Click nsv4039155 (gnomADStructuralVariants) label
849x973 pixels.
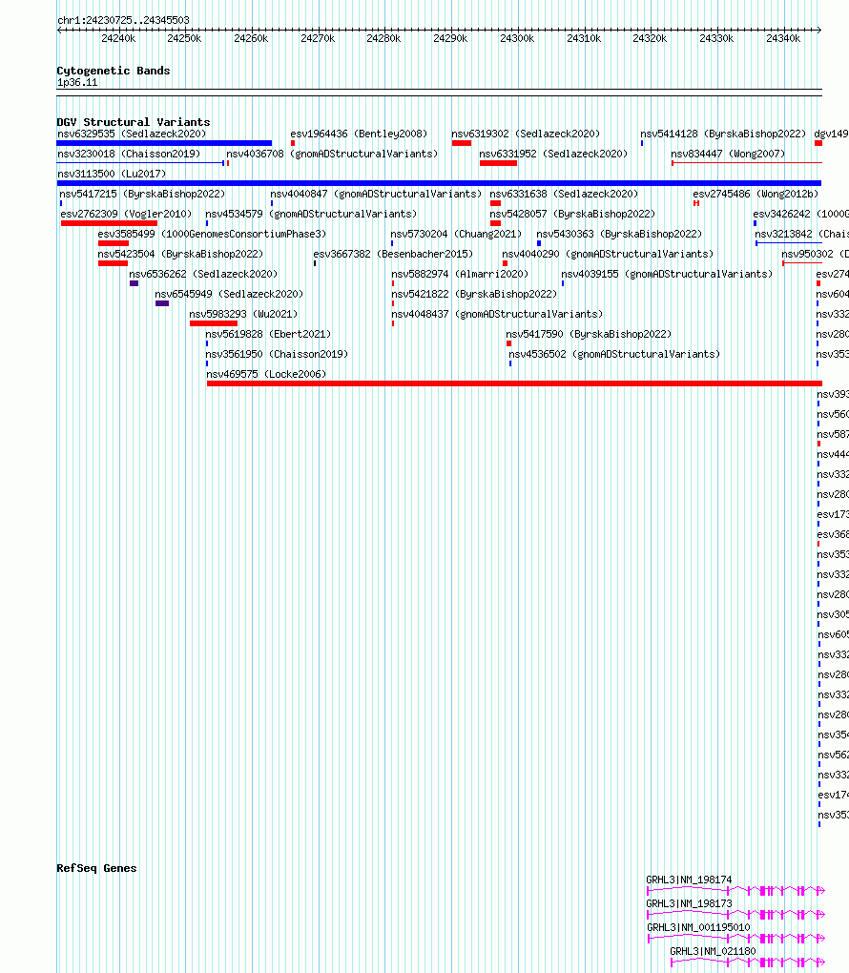667,274
